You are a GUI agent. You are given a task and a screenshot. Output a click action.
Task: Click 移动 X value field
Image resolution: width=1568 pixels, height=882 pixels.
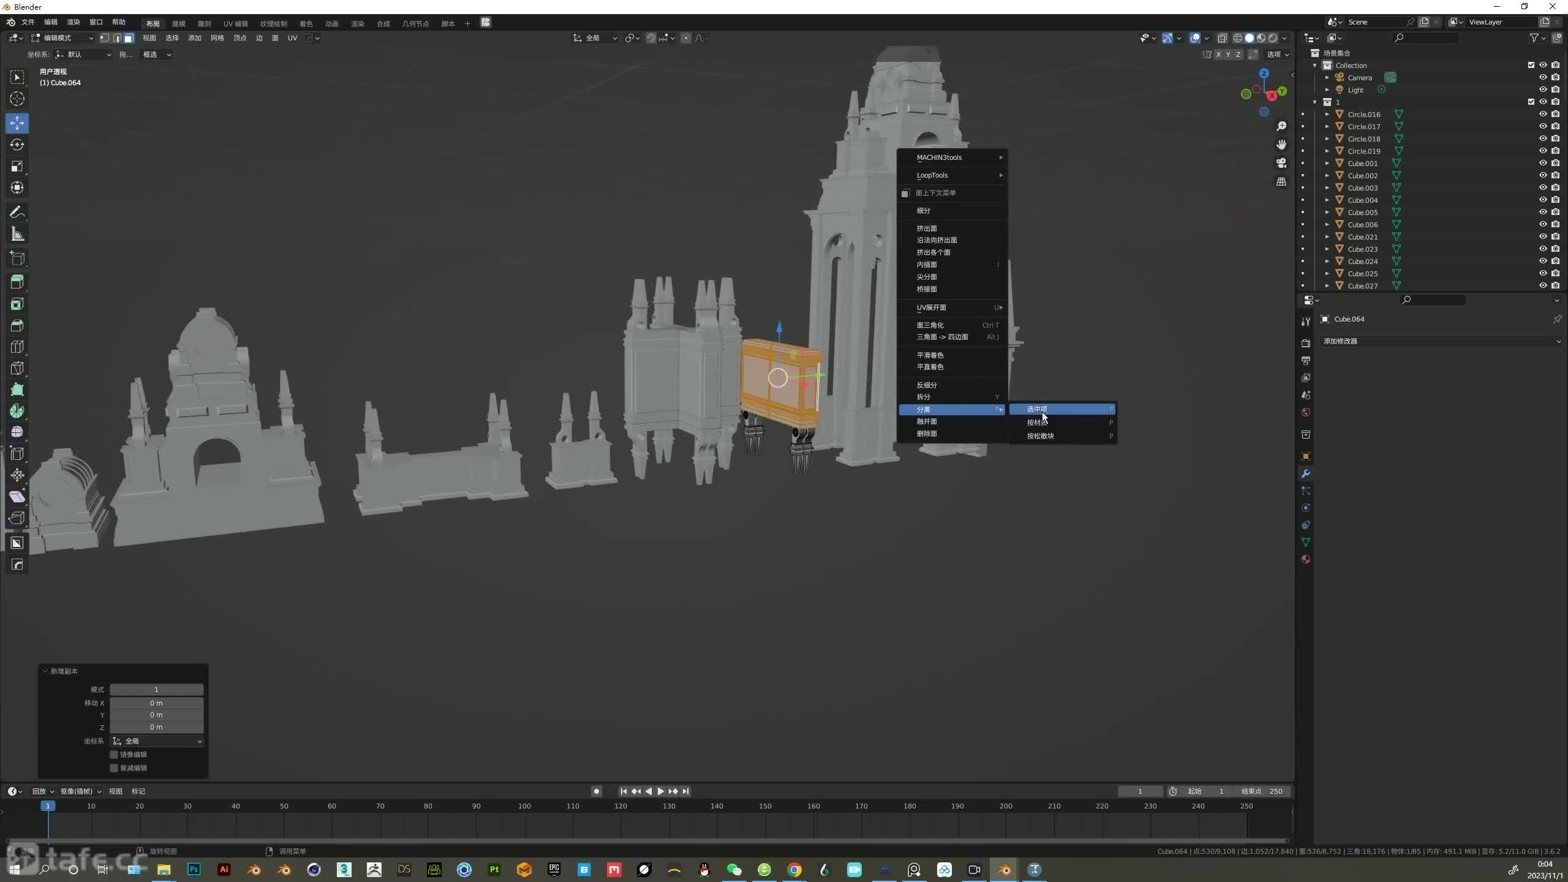point(157,703)
